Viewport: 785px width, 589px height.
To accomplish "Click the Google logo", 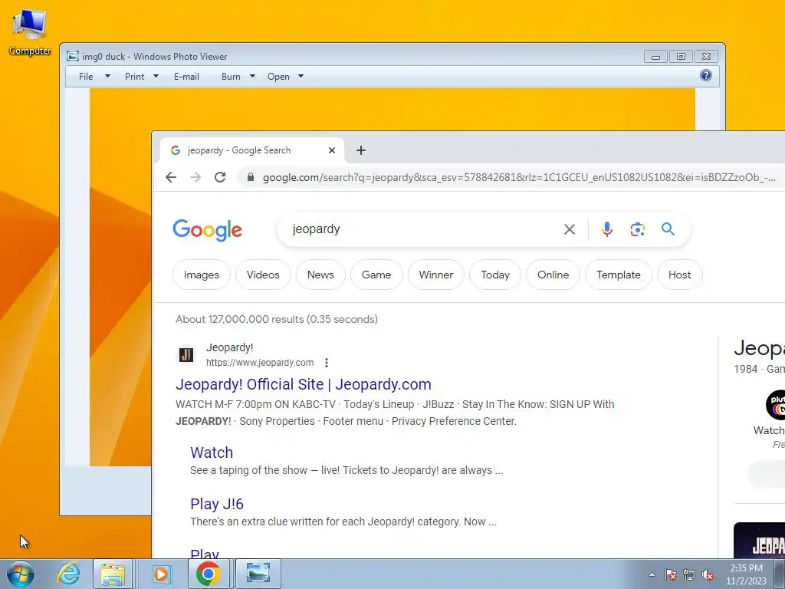I will pos(207,230).
